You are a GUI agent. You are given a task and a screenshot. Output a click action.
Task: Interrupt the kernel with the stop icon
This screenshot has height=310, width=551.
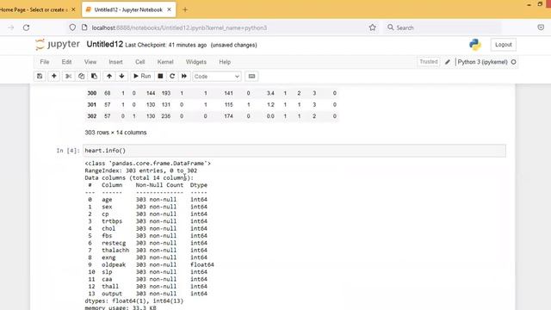(160, 77)
